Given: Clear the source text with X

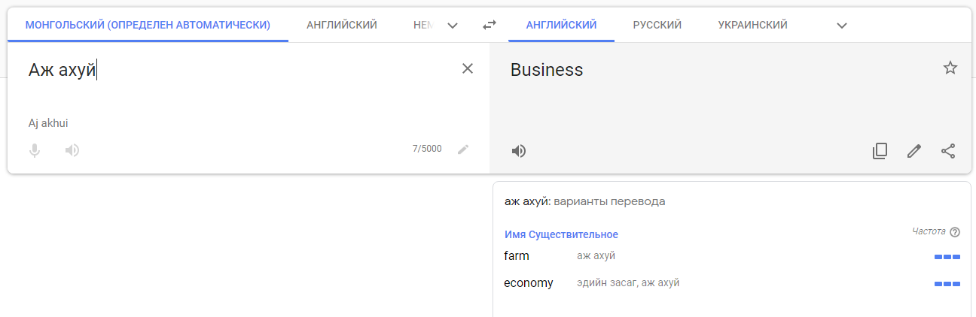Looking at the screenshot, I should pyautogui.click(x=468, y=68).
